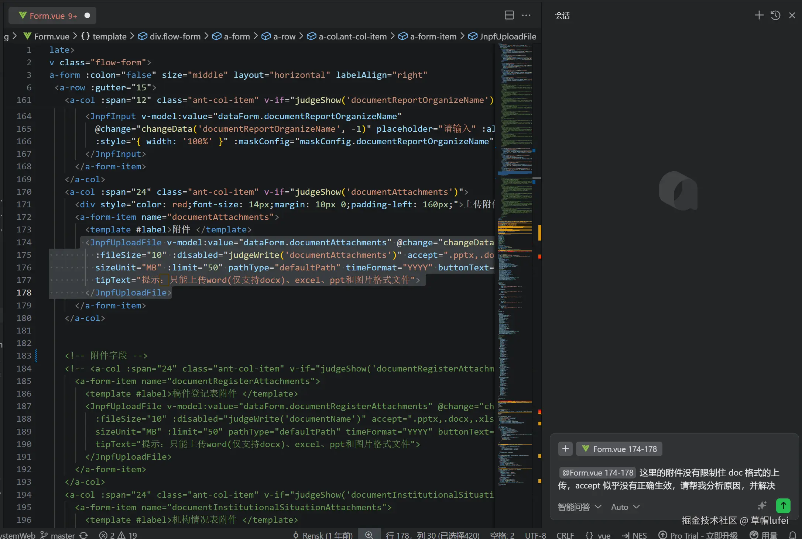Click the split editor icon

(x=509, y=15)
